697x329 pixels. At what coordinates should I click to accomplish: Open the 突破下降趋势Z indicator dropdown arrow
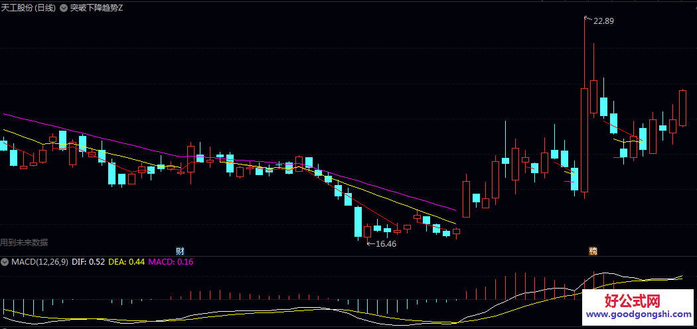[64, 8]
